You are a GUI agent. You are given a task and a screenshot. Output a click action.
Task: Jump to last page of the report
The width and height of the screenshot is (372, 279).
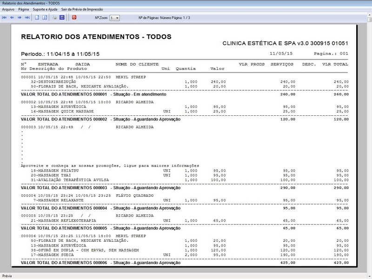pyautogui.click(x=27, y=18)
